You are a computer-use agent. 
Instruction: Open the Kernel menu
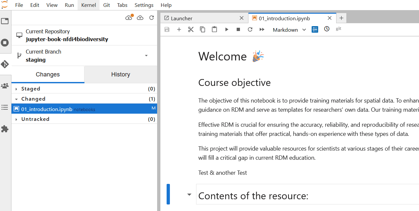tap(88, 5)
